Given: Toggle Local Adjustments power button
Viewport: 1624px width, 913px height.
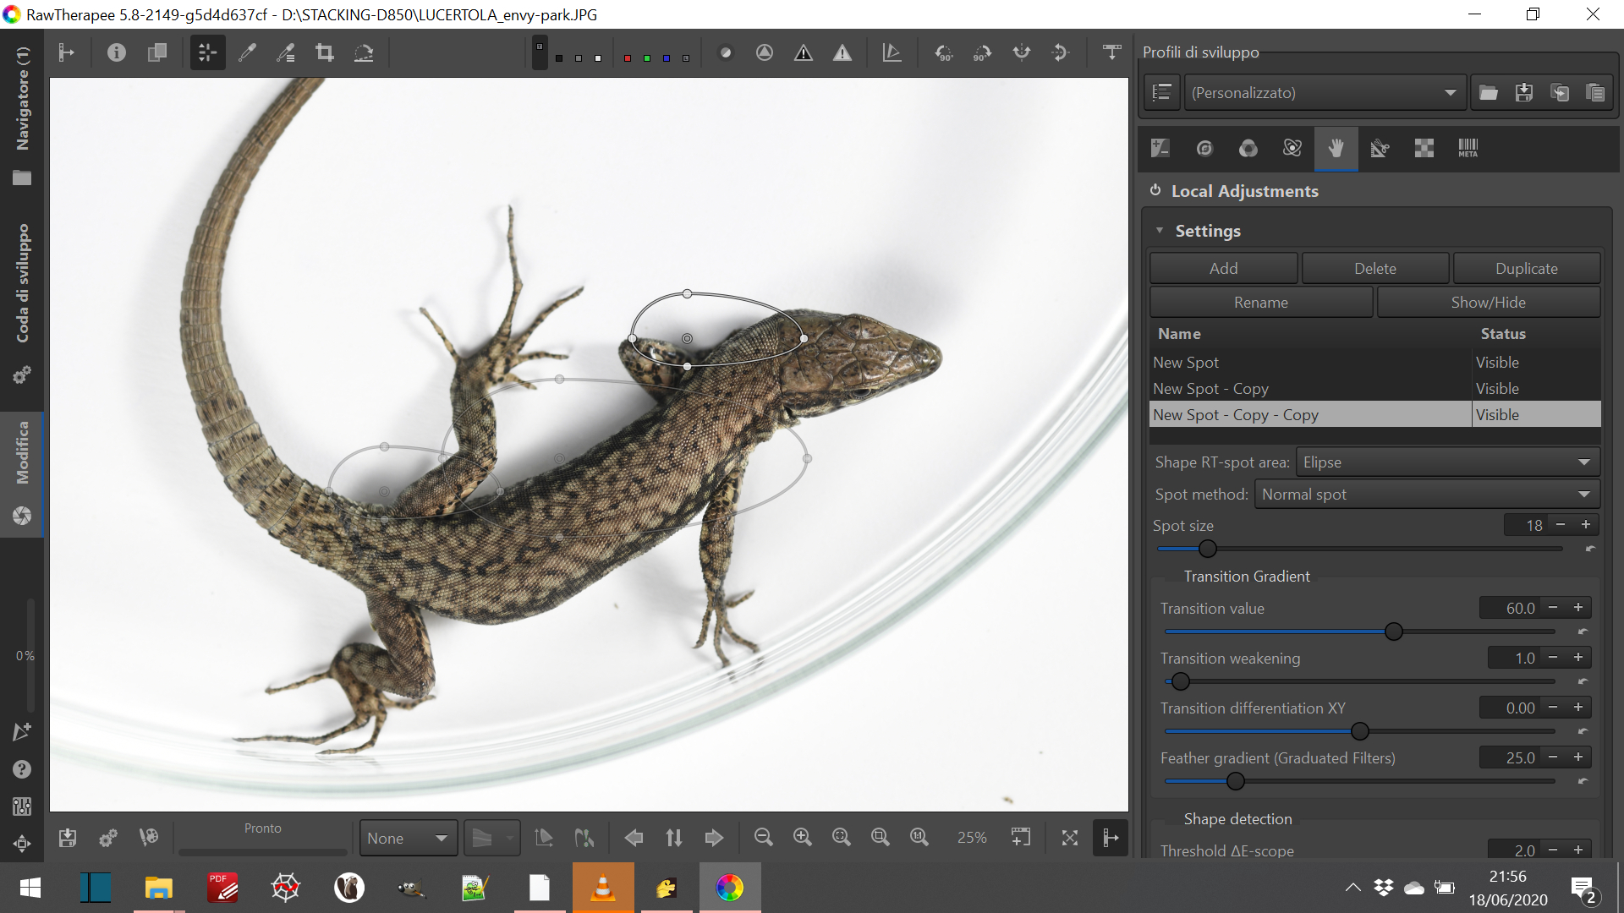Looking at the screenshot, I should tap(1155, 191).
